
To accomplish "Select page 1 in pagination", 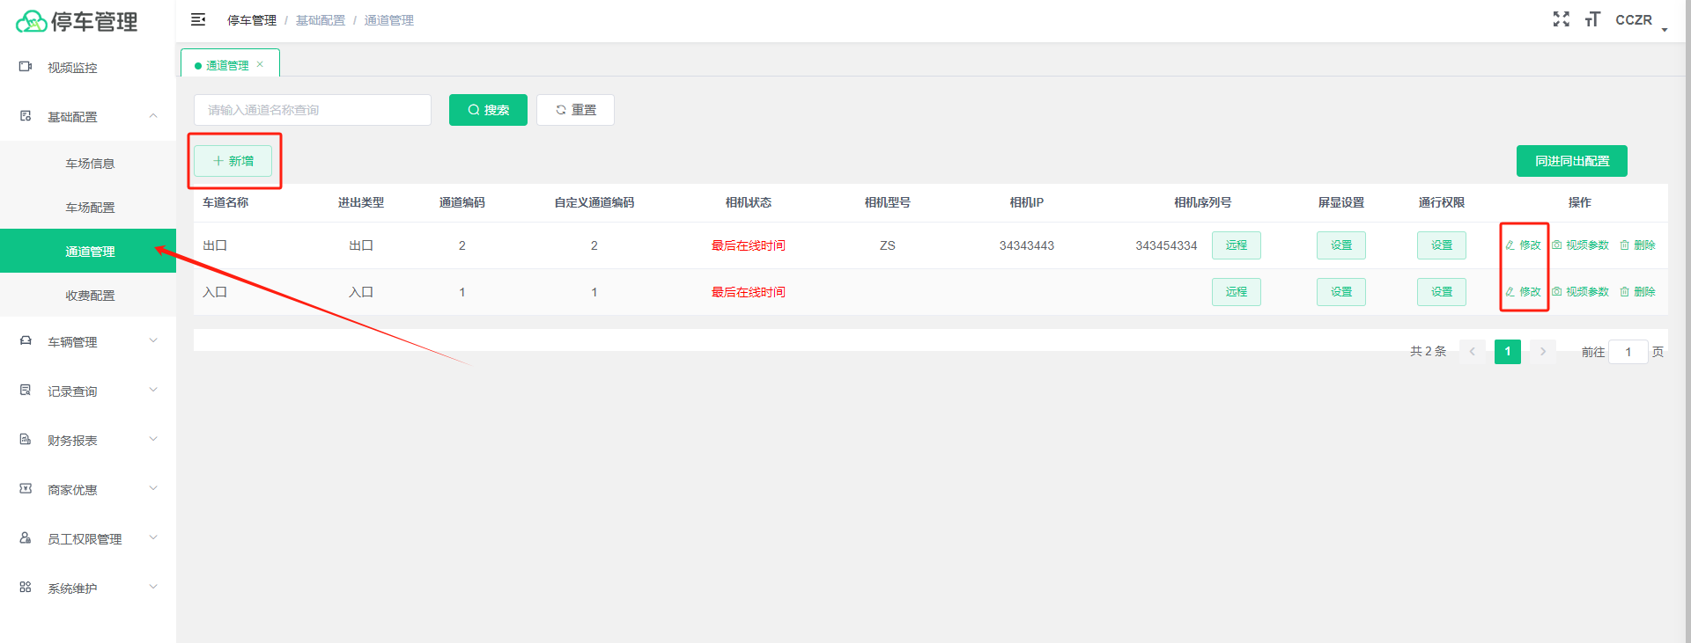I will click(x=1507, y=352).
